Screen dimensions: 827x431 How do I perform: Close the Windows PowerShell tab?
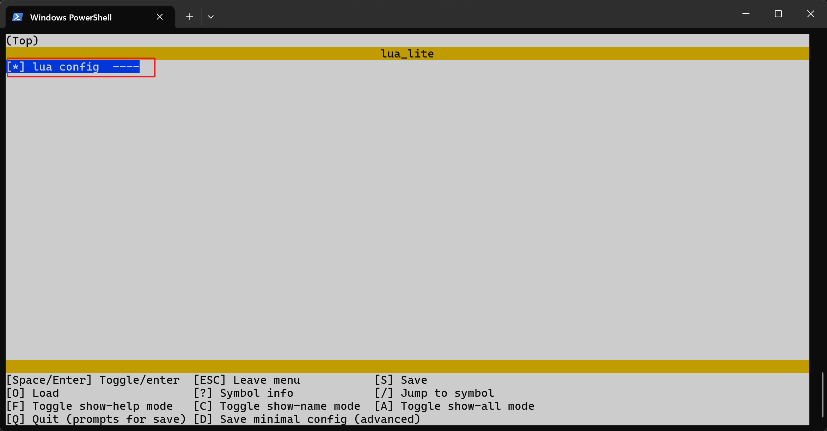160,17
